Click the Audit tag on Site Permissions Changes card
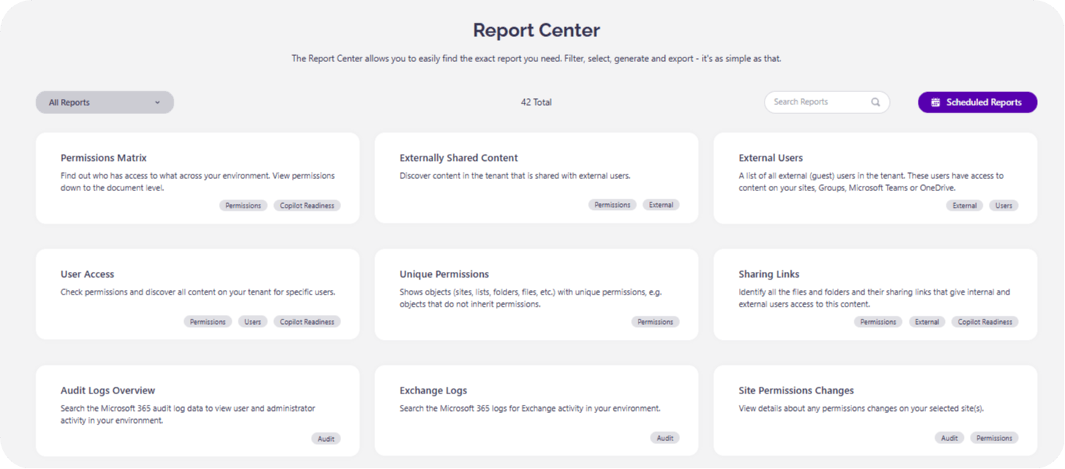 (x=949, y=437)
